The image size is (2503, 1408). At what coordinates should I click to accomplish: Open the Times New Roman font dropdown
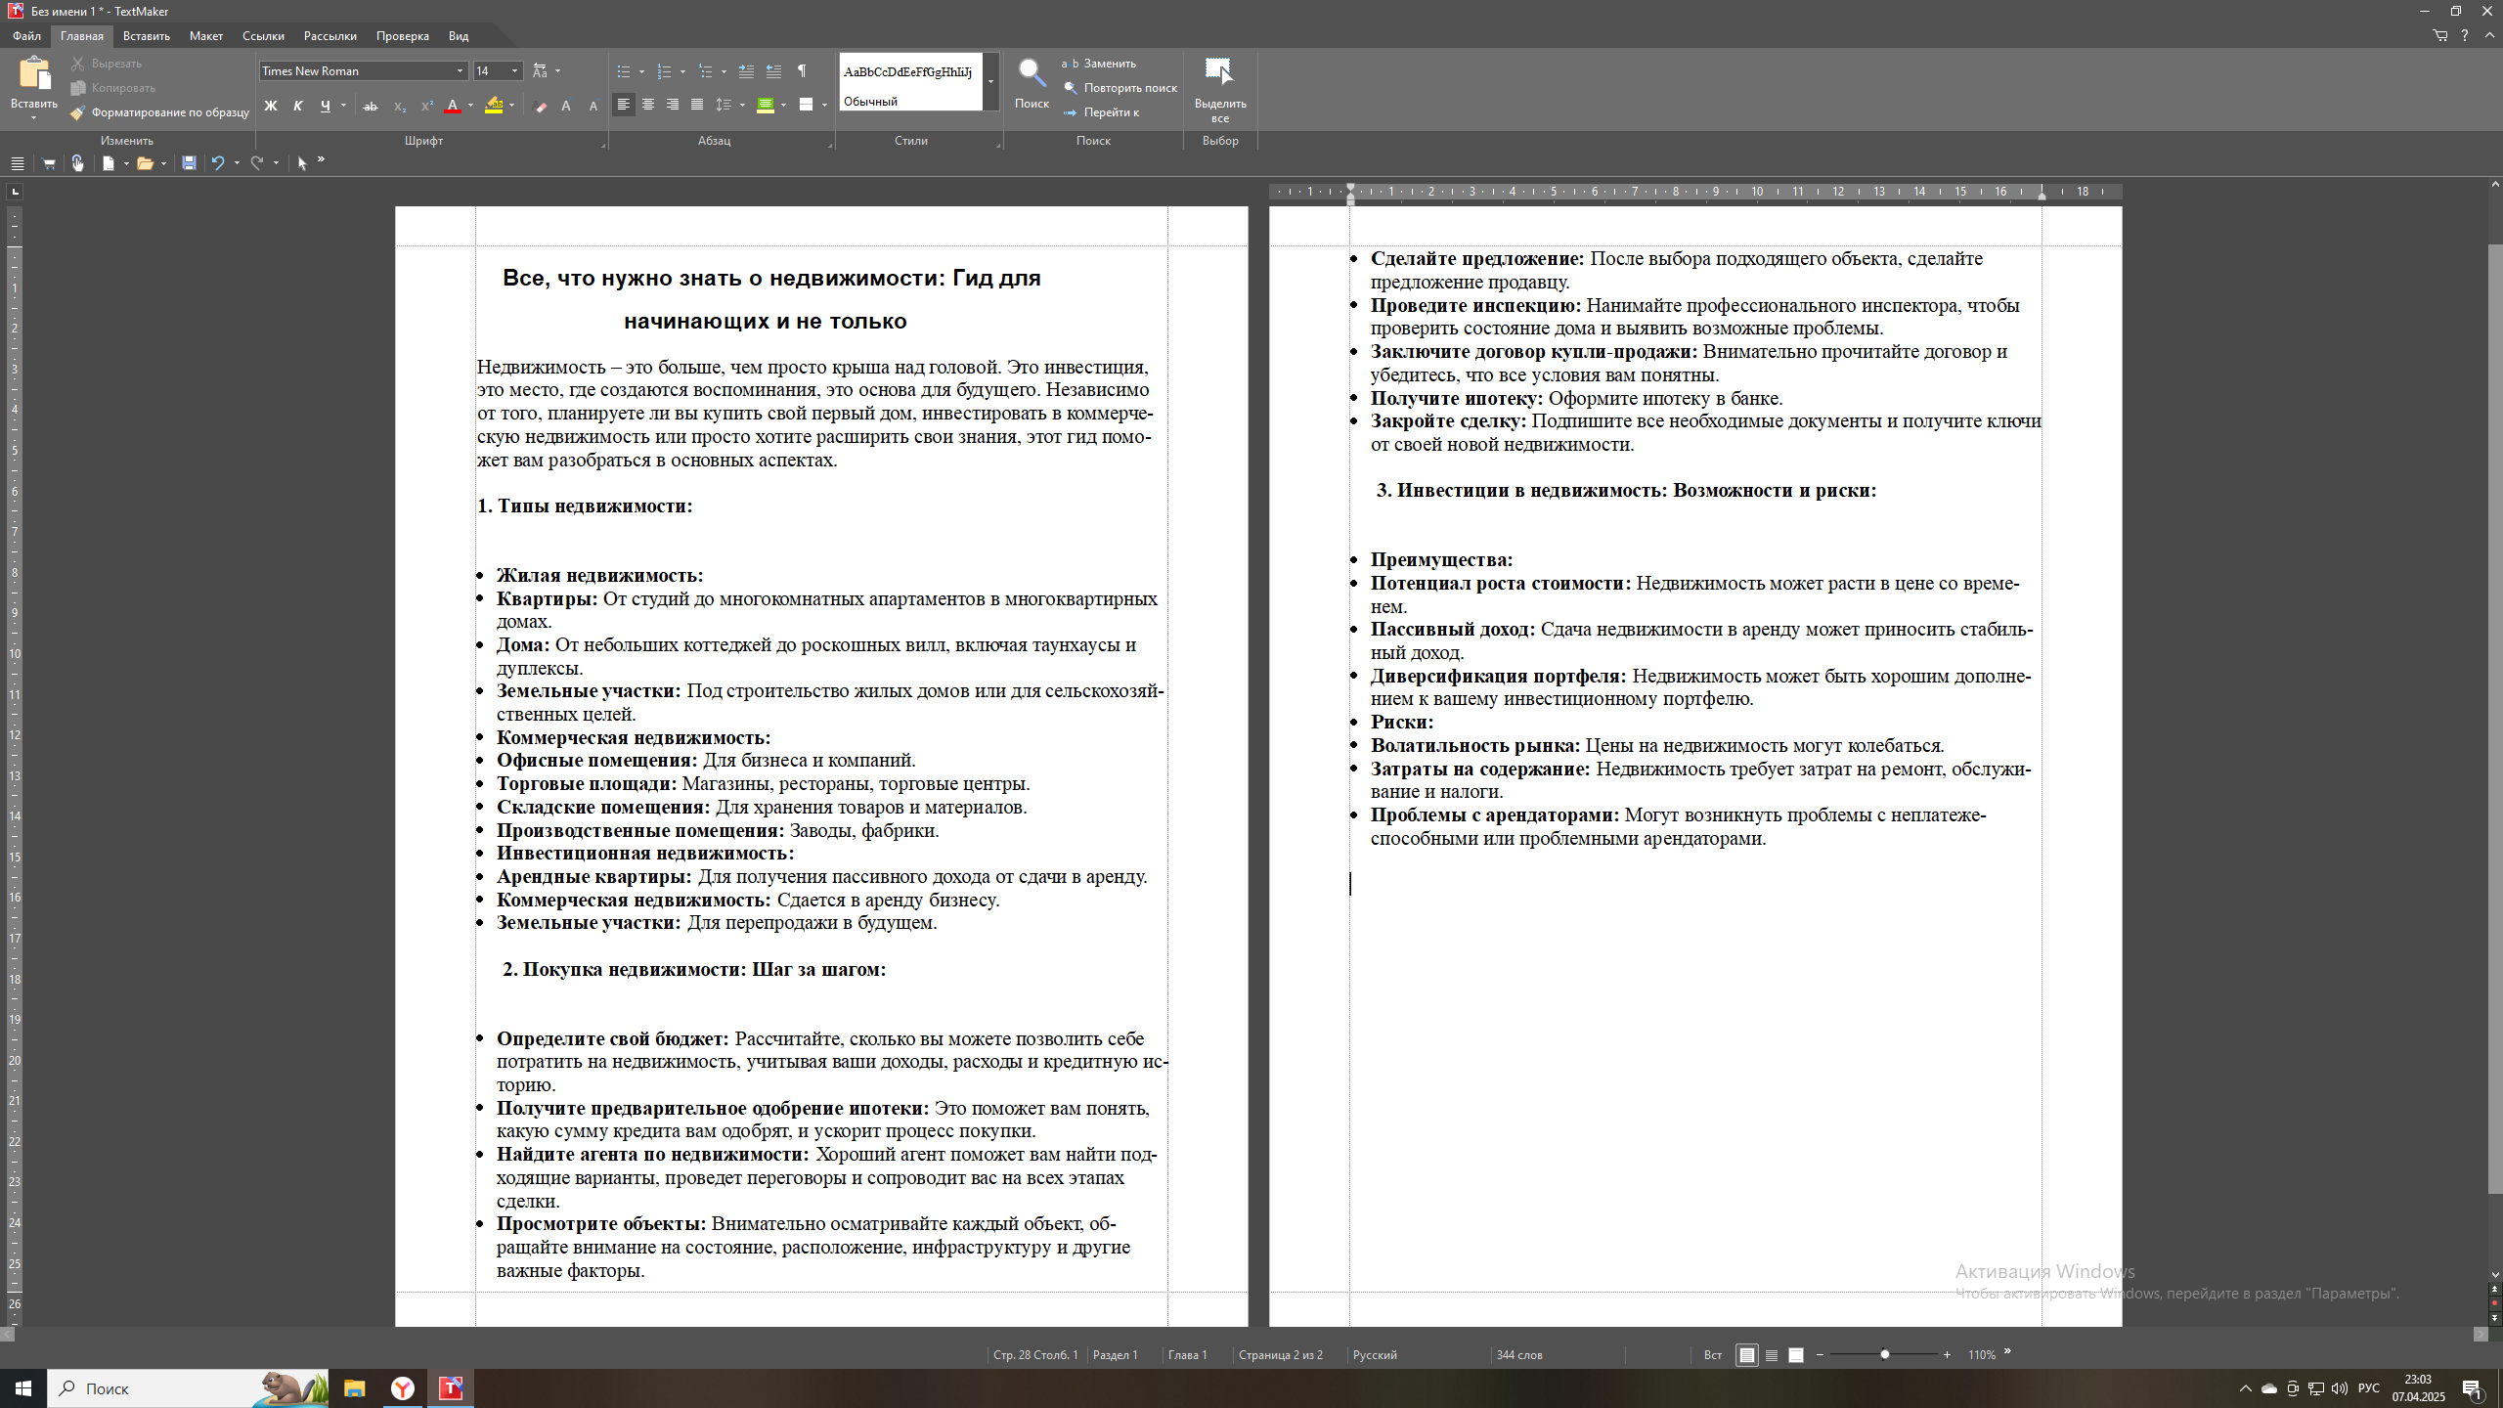coord(460,70)
